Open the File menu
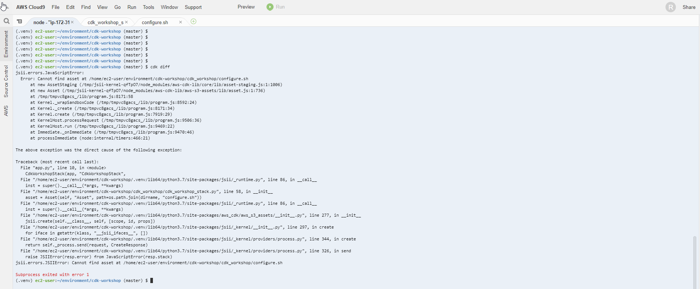 tap(56, 7)
